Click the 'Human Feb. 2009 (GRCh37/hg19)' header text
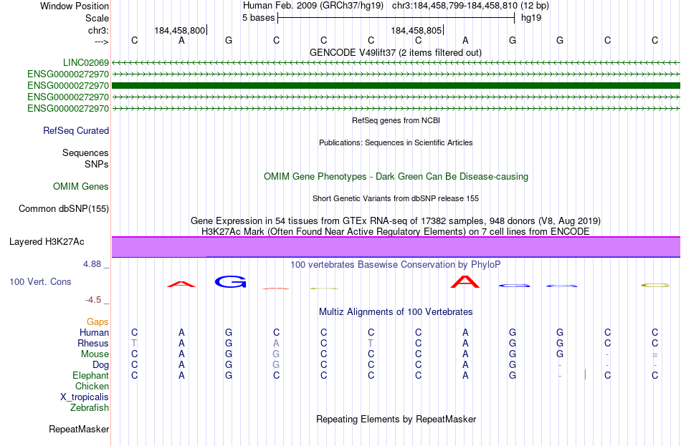The height and width of the screenshot is (446, 681). (x=313, y=6)
